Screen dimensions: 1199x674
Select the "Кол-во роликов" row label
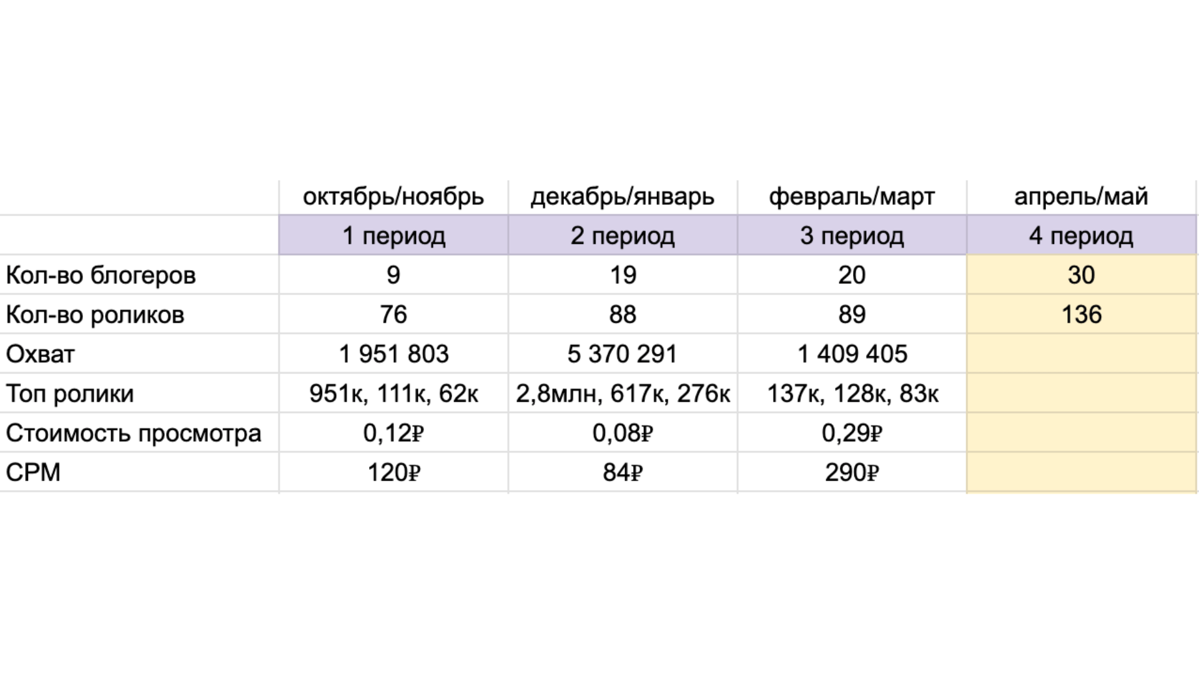(x=95, y=315)
